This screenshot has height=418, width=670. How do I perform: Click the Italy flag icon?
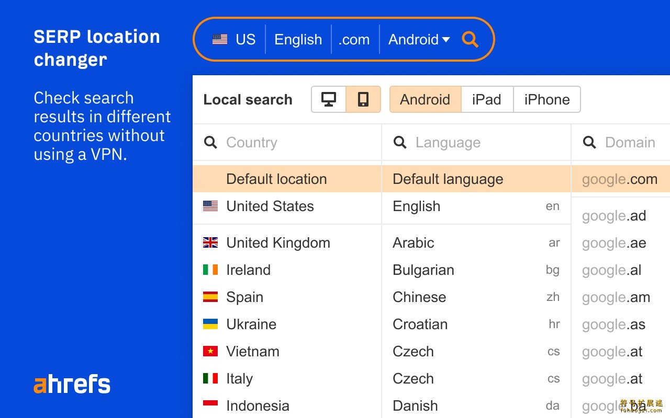point(210,378)
